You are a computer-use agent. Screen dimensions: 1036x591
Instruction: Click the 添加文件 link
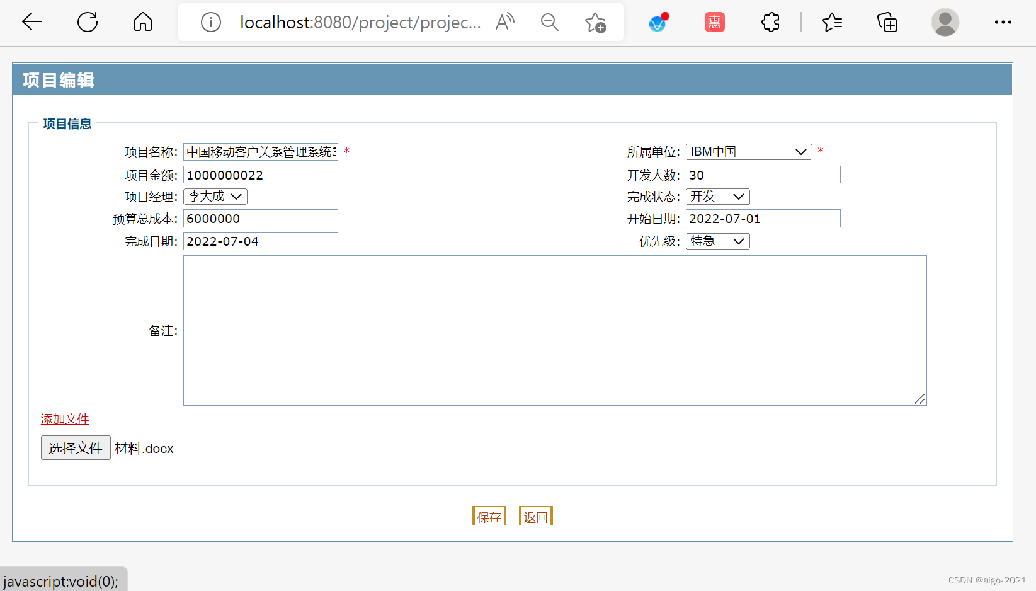[x=65, y=419]
